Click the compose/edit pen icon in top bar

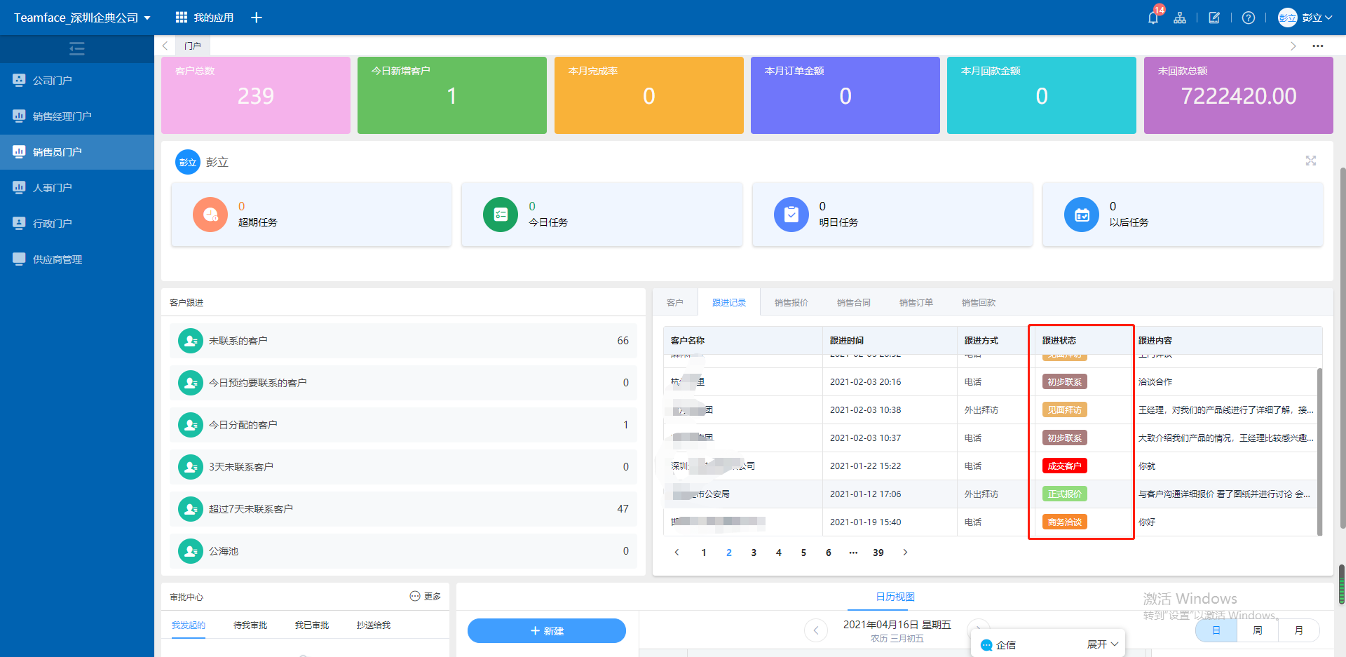[x=1214, y=17]
